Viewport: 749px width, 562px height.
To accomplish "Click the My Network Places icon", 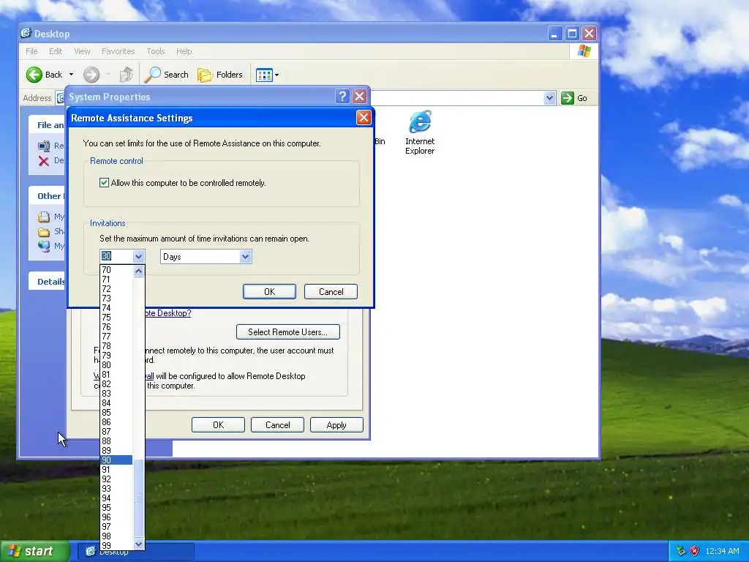I will coord(44,246).
